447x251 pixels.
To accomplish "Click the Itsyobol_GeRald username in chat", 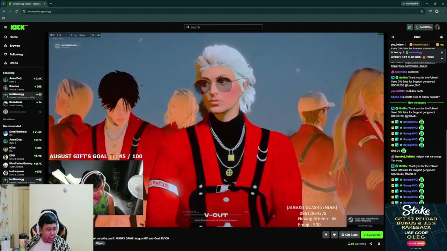I will 405,157.
